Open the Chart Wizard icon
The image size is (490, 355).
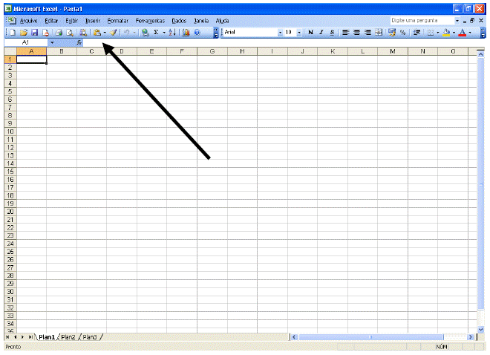[x=186, y=33]
